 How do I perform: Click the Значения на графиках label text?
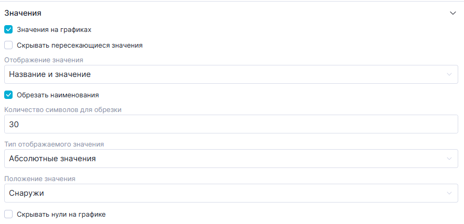coord(54,30)
